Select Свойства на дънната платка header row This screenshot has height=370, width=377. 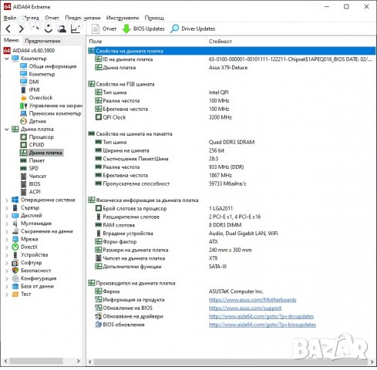(231, 51)
